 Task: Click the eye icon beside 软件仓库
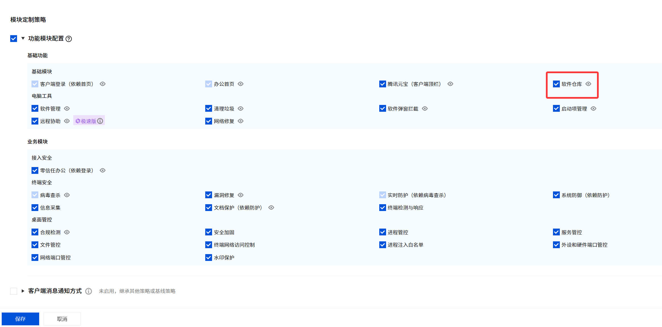click(x=588, y=84)
